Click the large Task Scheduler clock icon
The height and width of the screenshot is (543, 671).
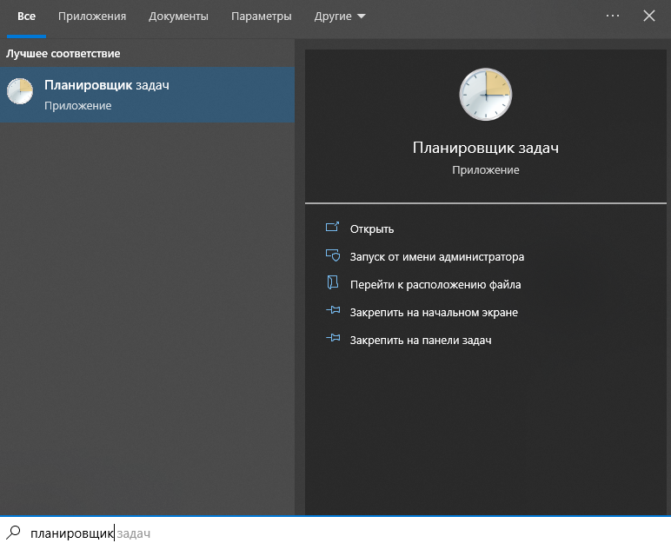pos(485,94)
